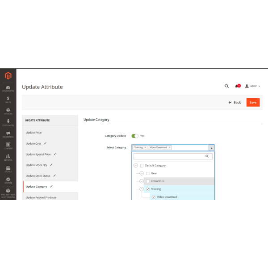Select the Update Price tab

[34, 133]
